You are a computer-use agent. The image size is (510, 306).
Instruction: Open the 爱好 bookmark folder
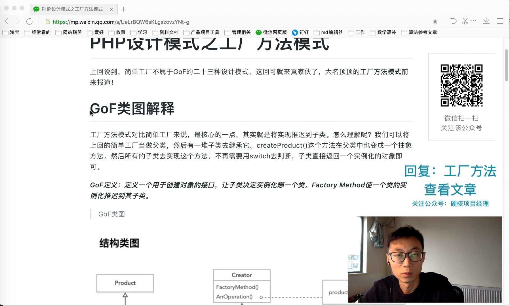point(95,32)
